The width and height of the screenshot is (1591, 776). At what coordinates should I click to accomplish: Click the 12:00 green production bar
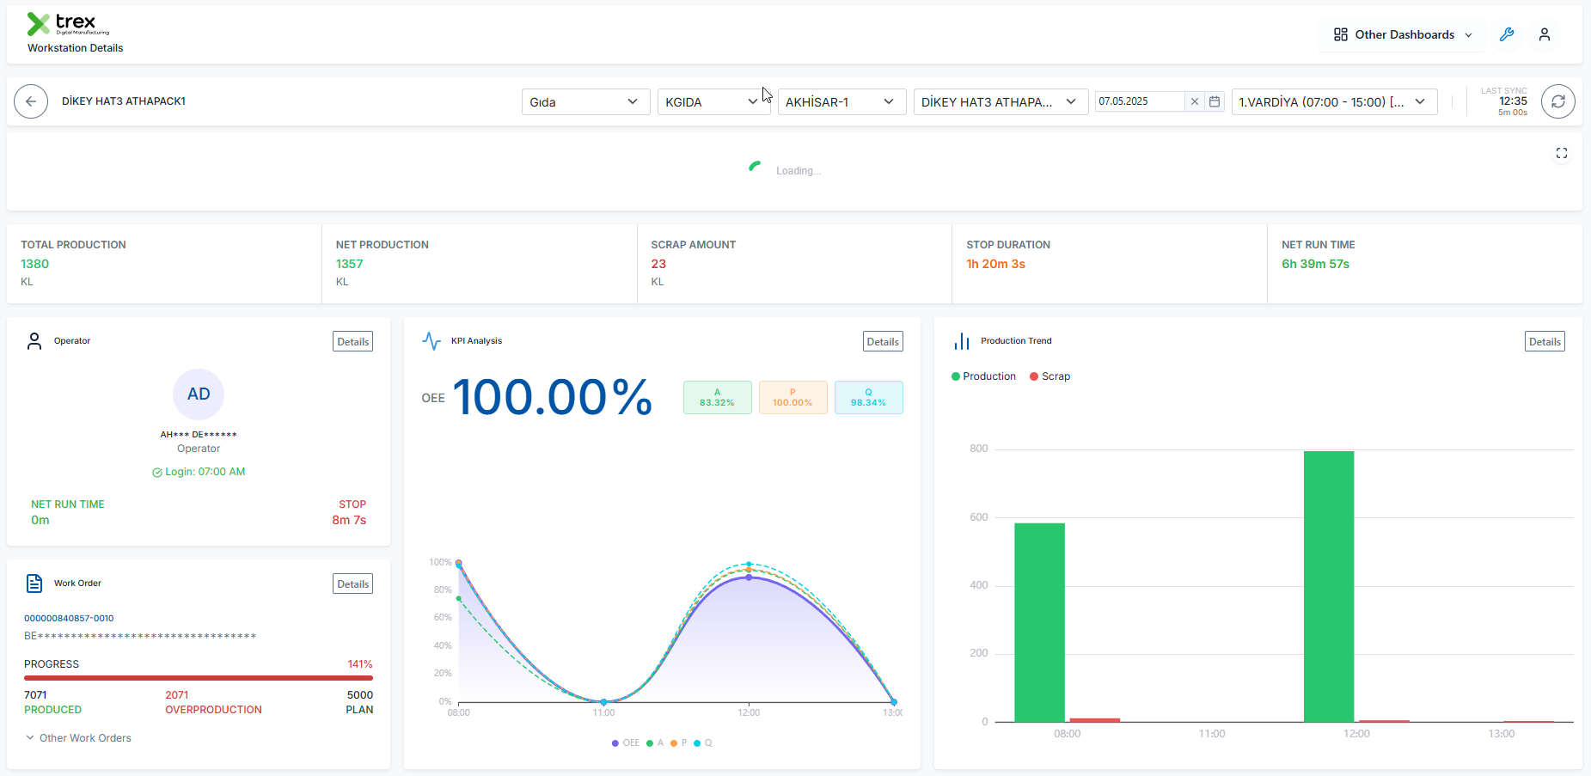(x=1329, y=586)
